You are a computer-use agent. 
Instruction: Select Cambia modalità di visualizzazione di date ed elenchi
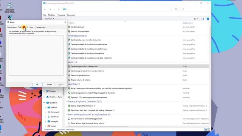tap(91, 58)
